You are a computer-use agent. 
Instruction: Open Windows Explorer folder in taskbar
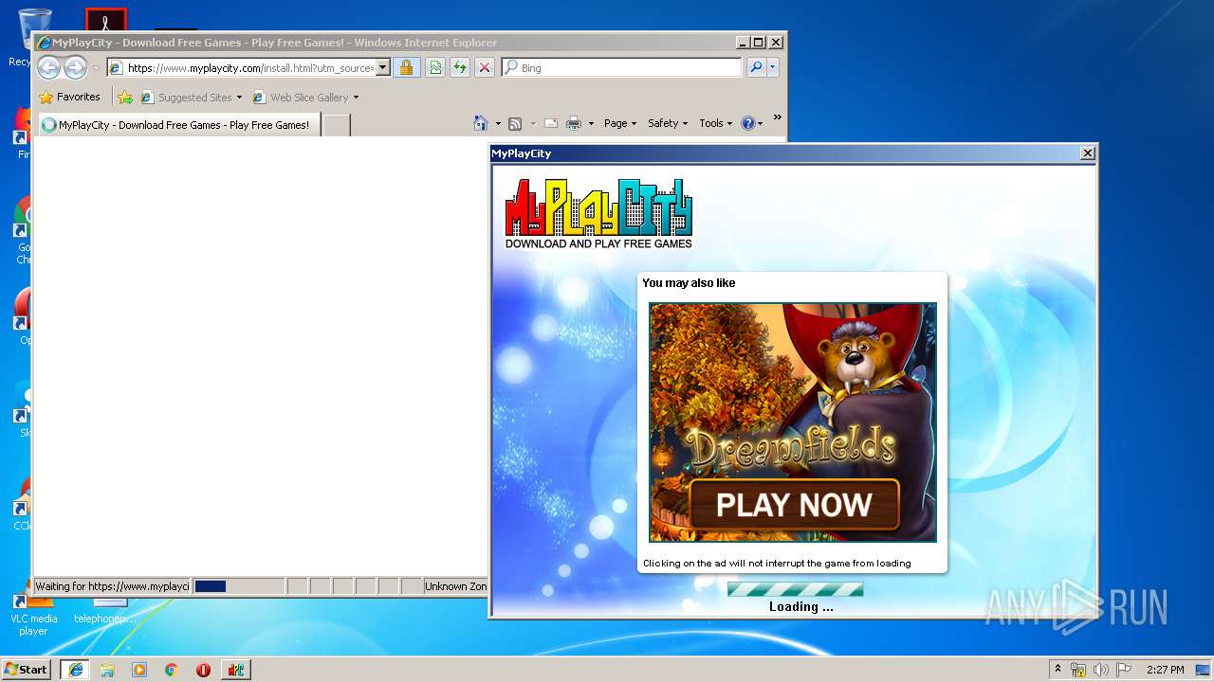pos(107,670)
